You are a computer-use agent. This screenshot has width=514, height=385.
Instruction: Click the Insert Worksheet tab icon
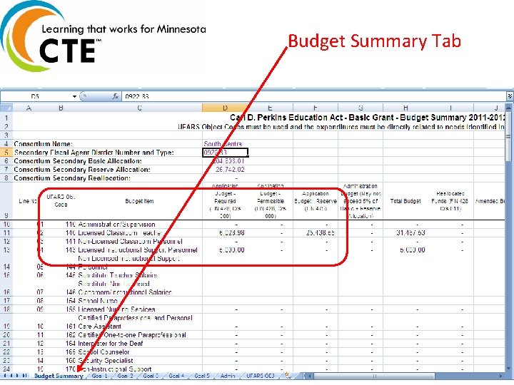288,376
